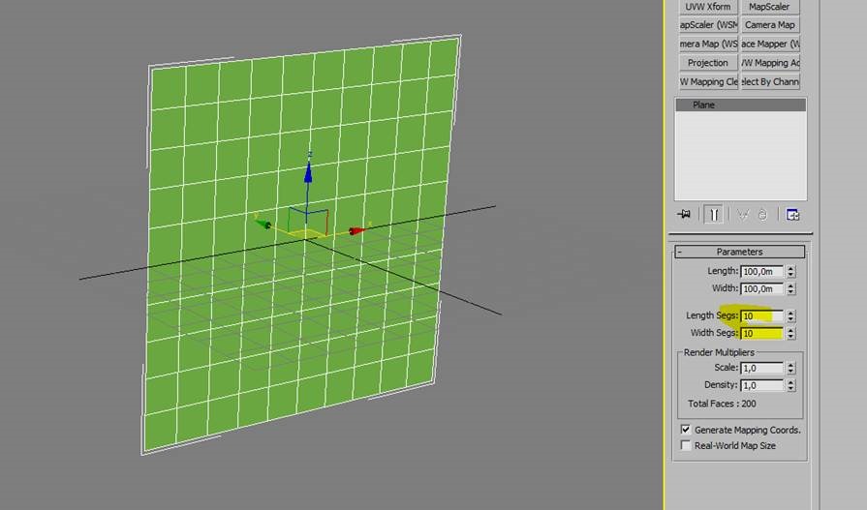The height and width of the screenshot is (510, 867).
Task: Click Density spinner arrows
Action: click(790, 385)
